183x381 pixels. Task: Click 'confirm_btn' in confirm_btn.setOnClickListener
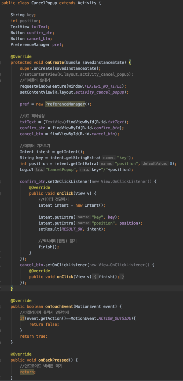click(32, 182)
